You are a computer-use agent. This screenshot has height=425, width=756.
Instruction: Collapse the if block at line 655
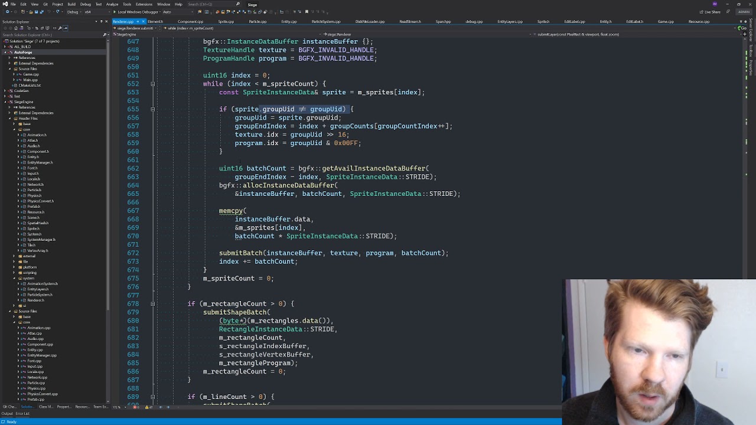[x=152, y=109]
